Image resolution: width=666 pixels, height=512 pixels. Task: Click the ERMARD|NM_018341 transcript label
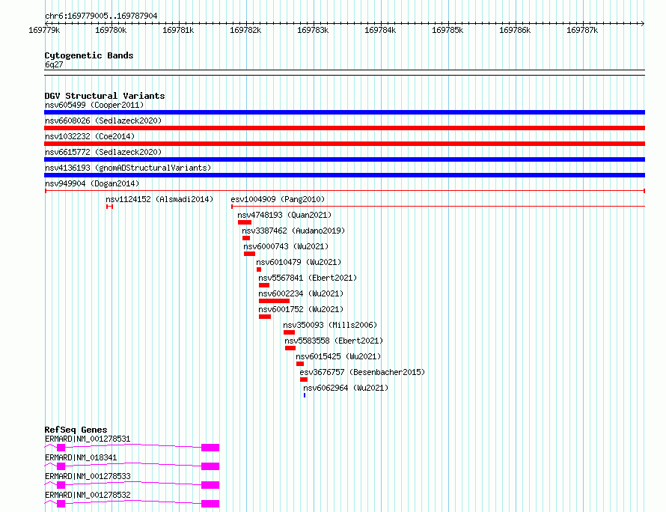click(x=81, y=457)
